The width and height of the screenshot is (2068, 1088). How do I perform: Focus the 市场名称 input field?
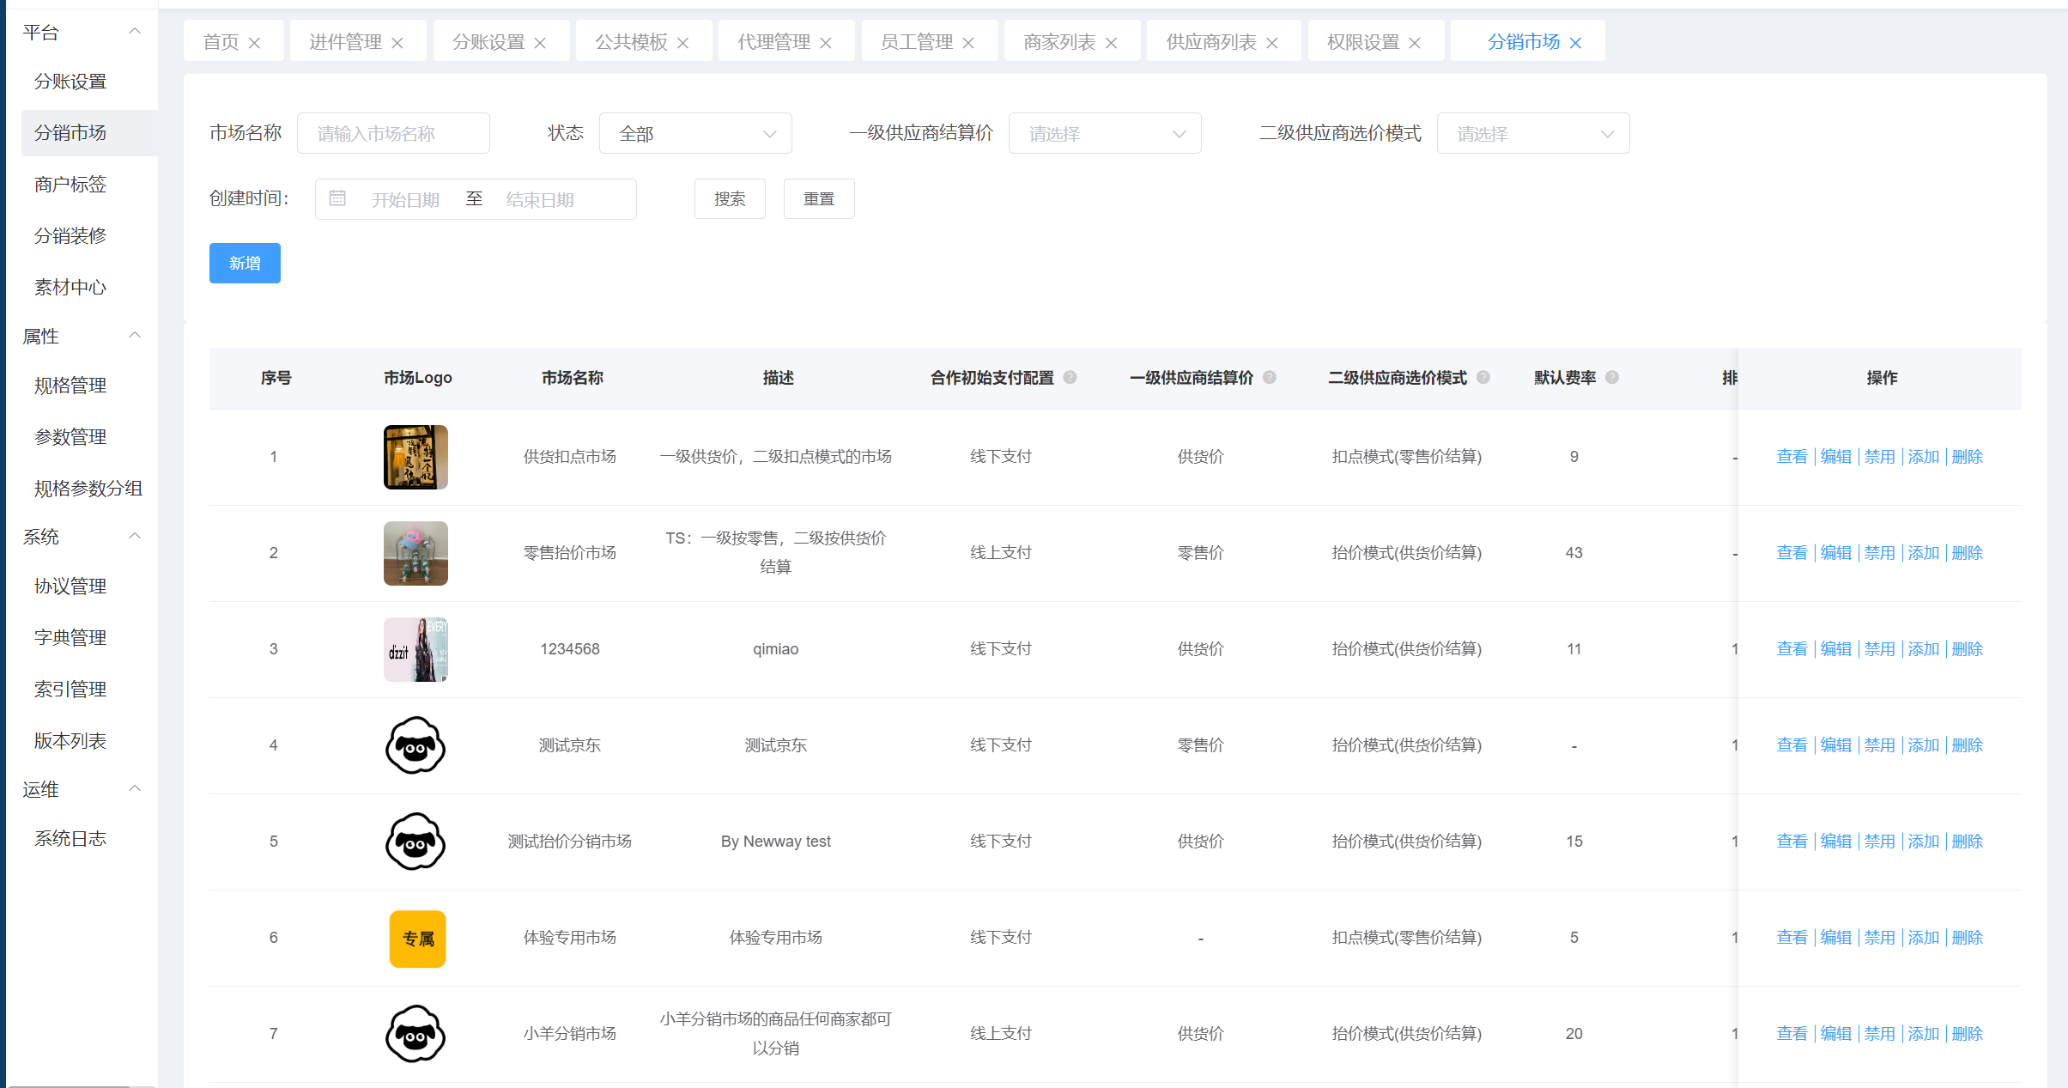click(393, 133)
